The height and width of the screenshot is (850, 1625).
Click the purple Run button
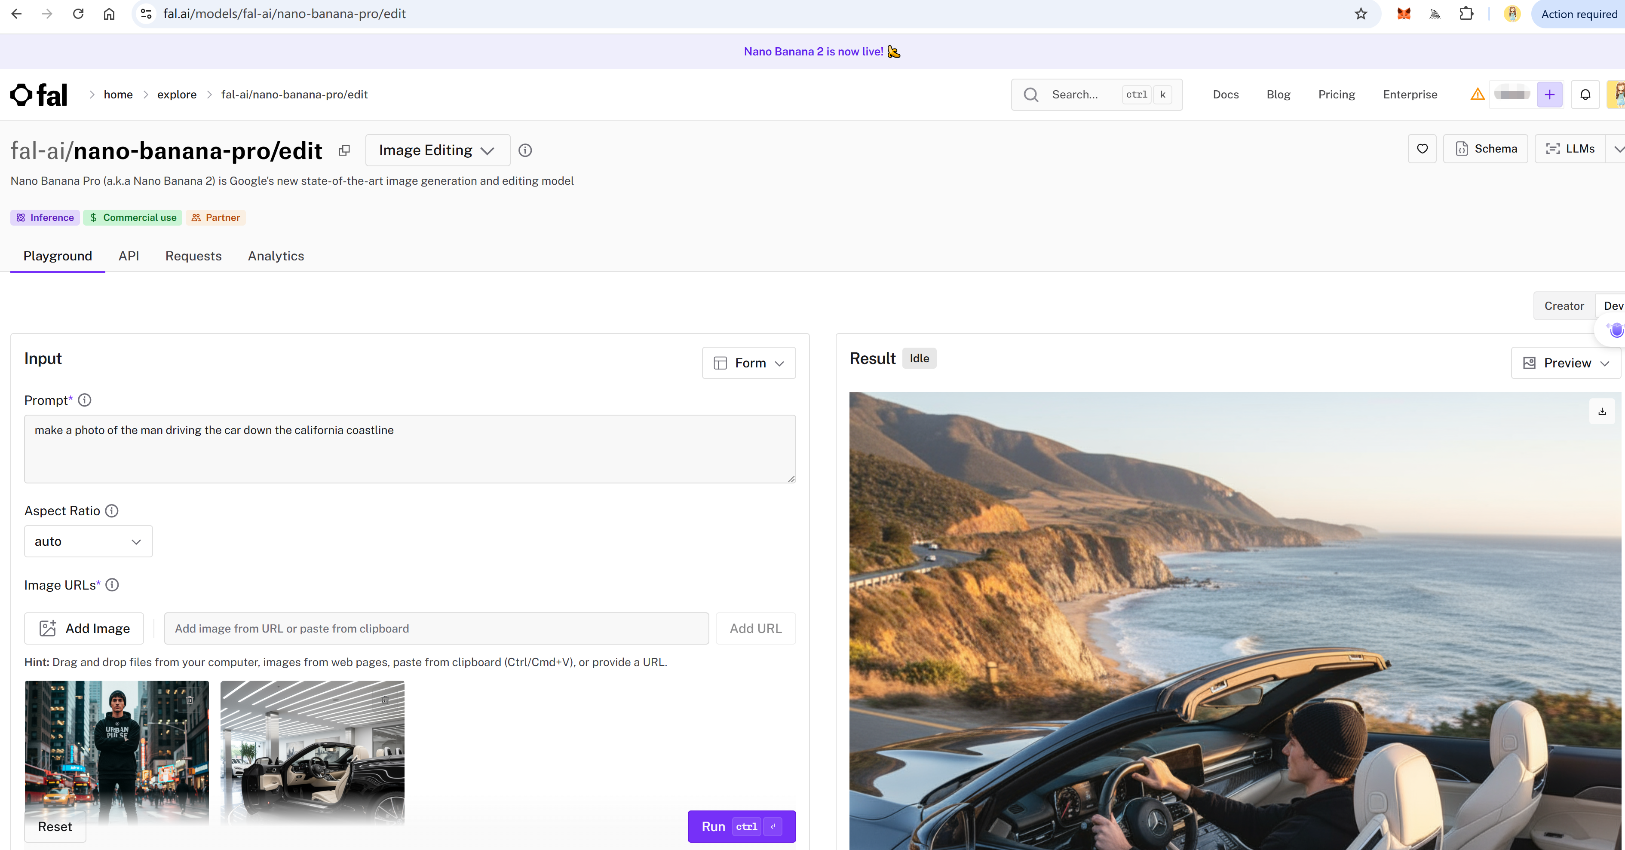point(742,826)
